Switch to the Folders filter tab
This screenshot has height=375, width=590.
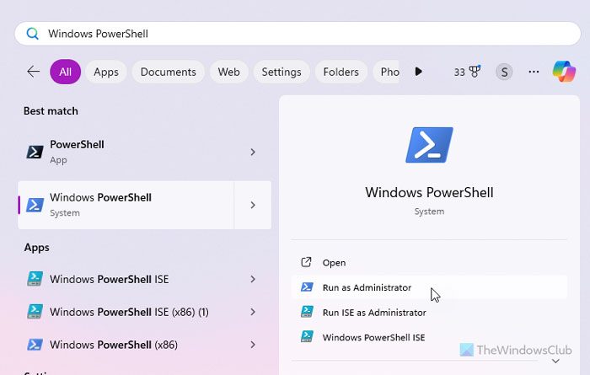341,72
